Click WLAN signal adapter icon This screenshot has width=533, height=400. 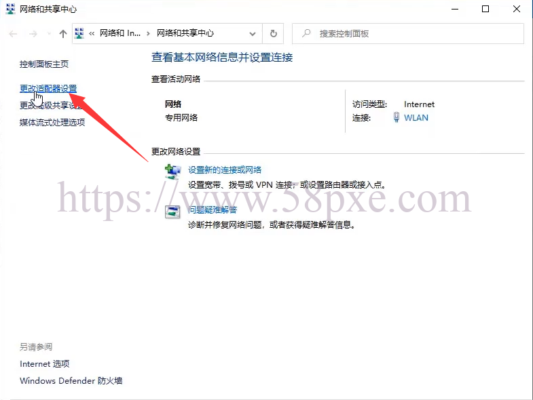pyautogui.click(x=397, y=117)
